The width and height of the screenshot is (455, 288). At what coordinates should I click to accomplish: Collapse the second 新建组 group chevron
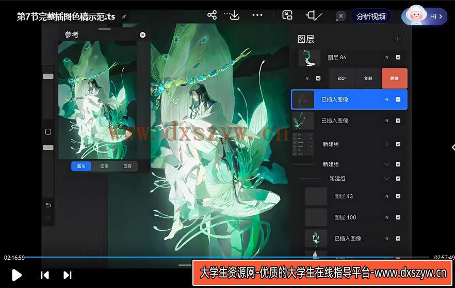pos(387,164)
